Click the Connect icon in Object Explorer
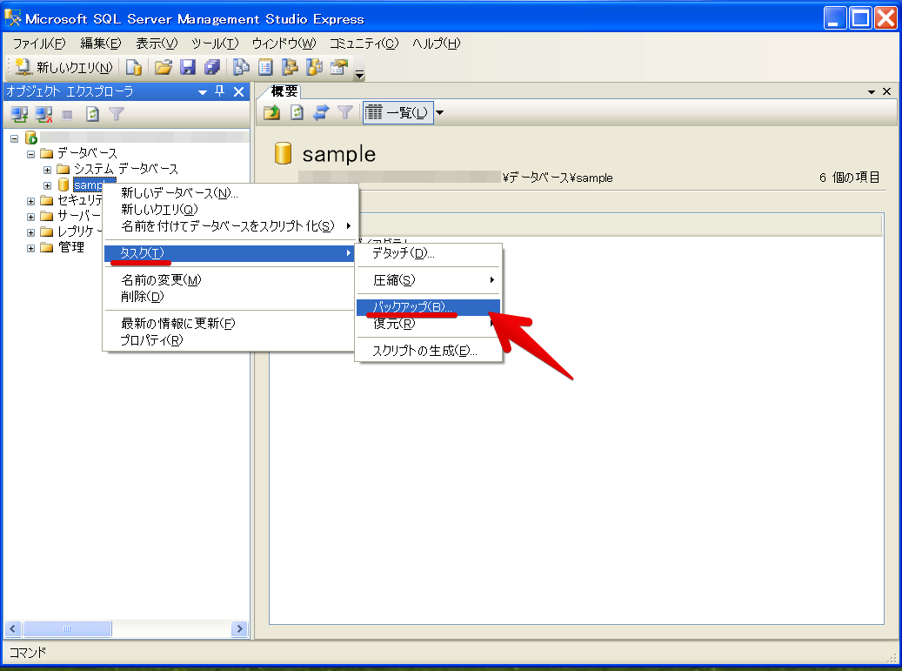The height and width of the screenshot is (671, 902). (x=19, y=115)
